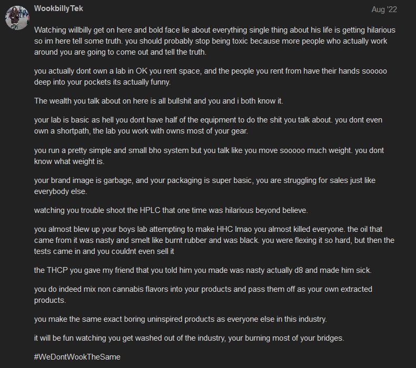
Task: Click the paragraph about mixing non cannabis flavors
Action: (203, 294)
